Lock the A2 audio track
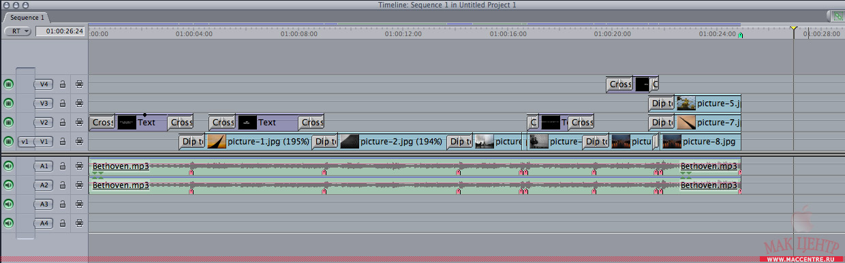This screenshot has width=845, height=263. pyautogui.click(x=63, y=185)
